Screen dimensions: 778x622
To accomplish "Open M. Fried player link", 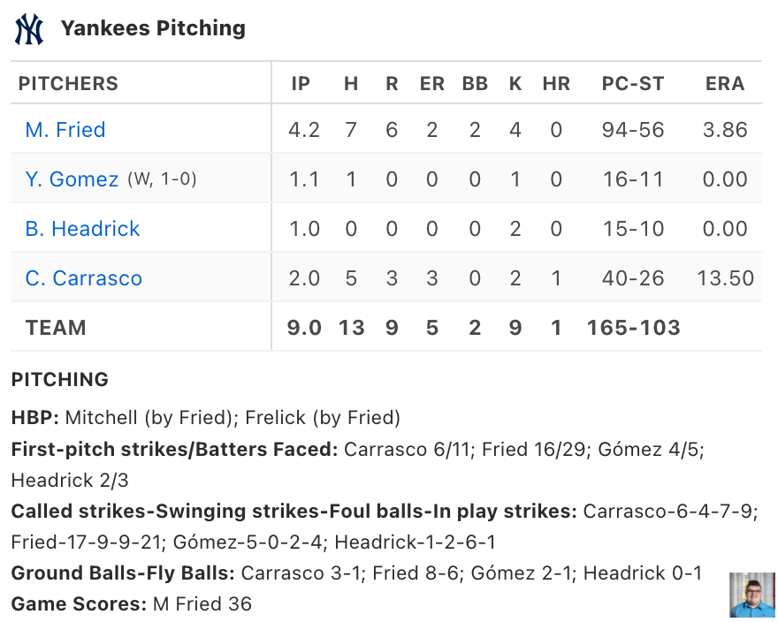I will point(65,130).
